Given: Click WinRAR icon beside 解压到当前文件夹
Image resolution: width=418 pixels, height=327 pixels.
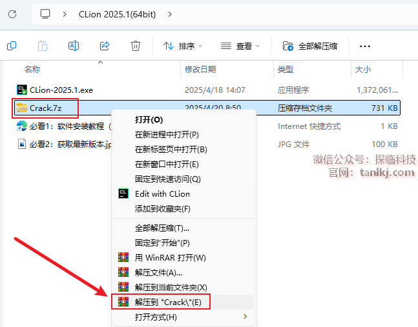Looking at the screenshot, I should pyautogui.click(x=123, y=287).
